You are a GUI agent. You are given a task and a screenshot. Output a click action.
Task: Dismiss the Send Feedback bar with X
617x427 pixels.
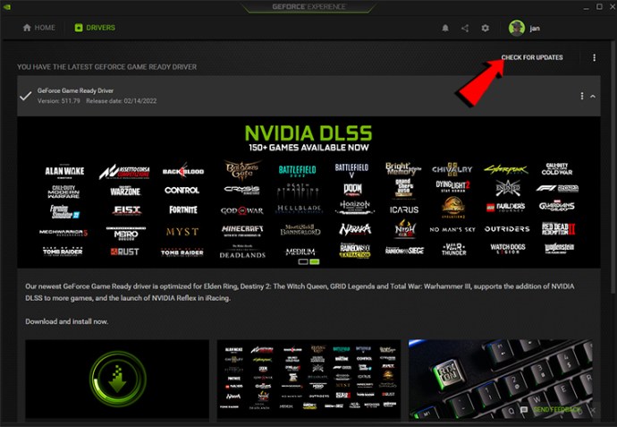[593, 410]
